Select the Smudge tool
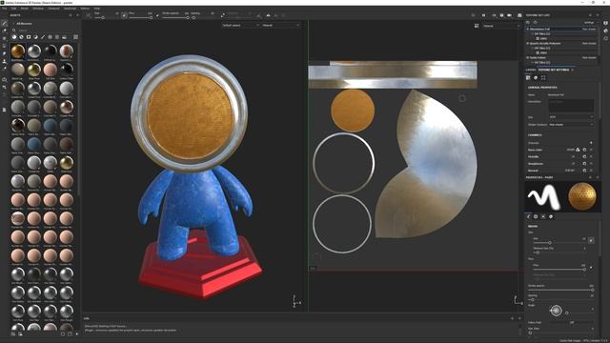Viewport: 610px width, 343px height. click(x=4, y=53)
